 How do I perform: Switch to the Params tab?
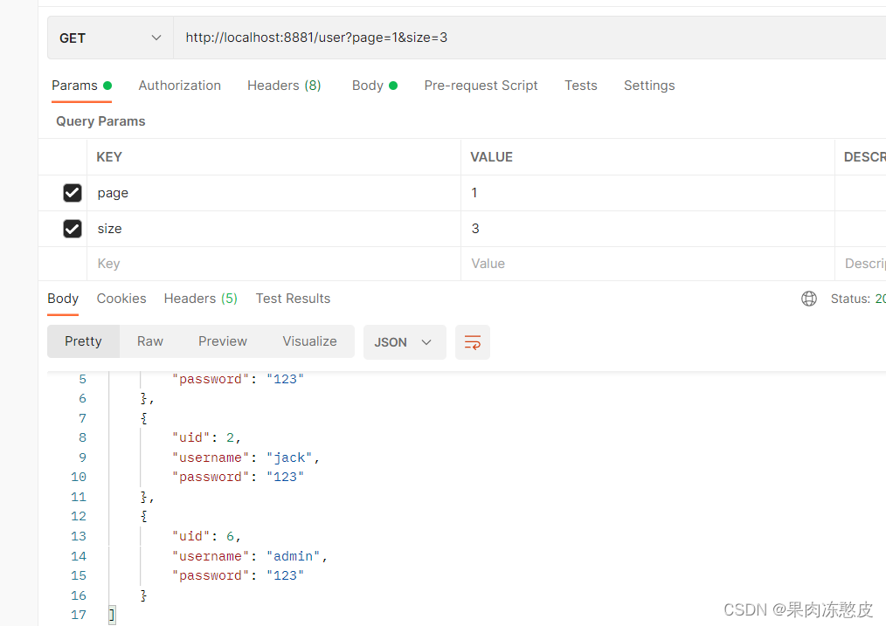(x=81, y=86)
